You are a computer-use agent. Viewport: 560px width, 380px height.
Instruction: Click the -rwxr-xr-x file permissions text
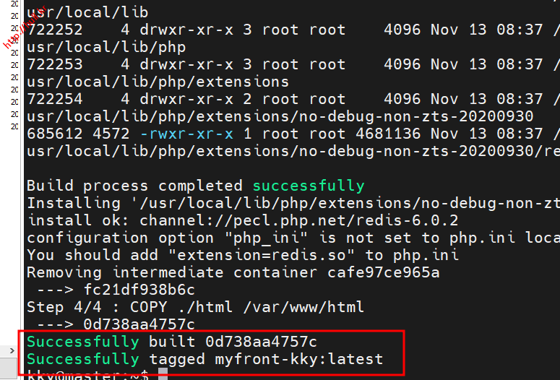point(186,134)
